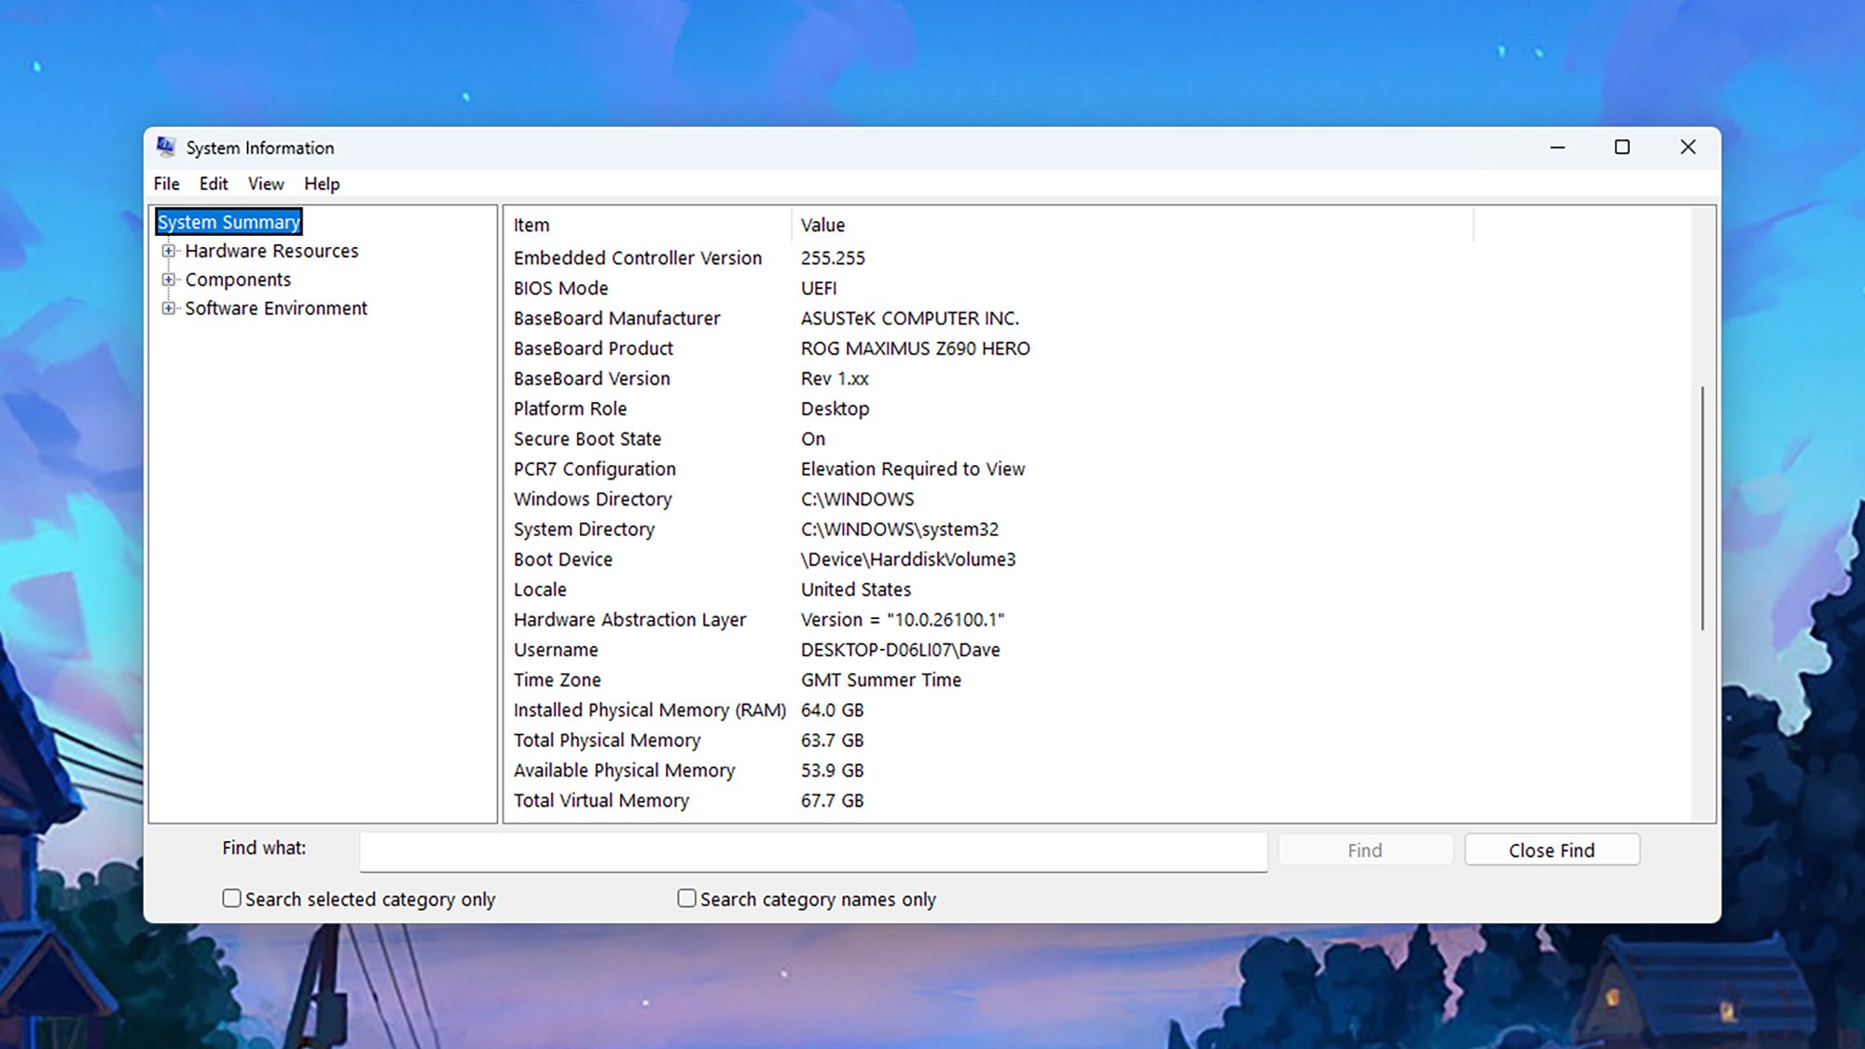1865x1049 pixels.
Task: Select the PCR7 Configuration row
Action: [x=988, y=469]
